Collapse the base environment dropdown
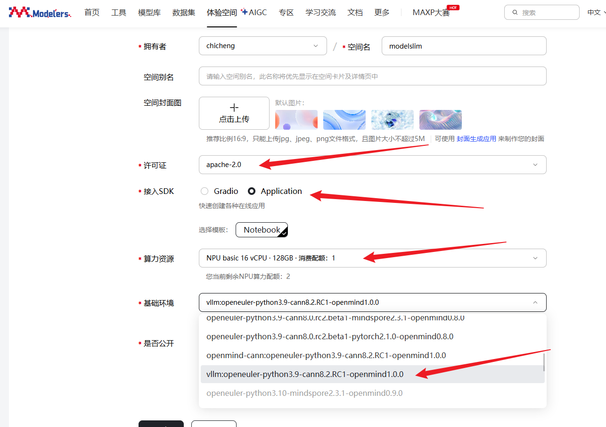The height and width of the screenshot is (427, 606). pos(373,302)
